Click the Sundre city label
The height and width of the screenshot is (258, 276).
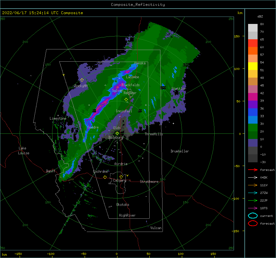point(93,127)
